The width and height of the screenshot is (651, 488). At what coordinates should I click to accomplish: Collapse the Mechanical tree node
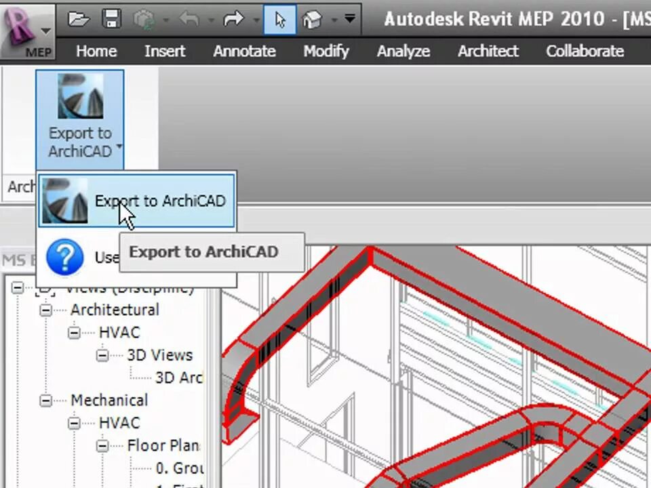pyautogui.click(x=45, y=401)
